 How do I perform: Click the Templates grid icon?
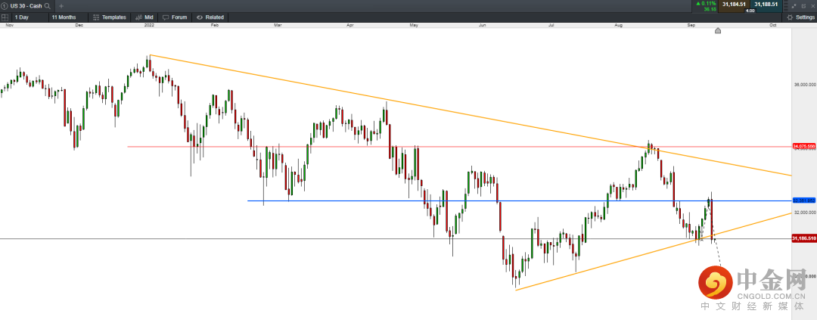(x=95, y=17)
